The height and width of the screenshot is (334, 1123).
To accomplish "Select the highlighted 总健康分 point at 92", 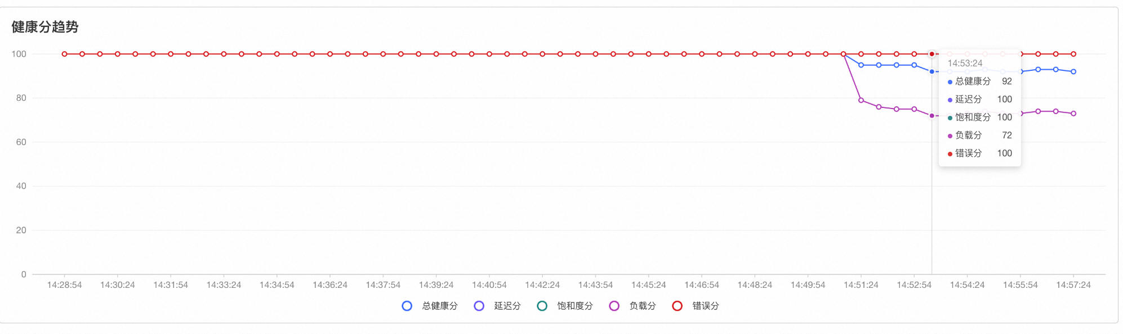I will coord(932,72).
